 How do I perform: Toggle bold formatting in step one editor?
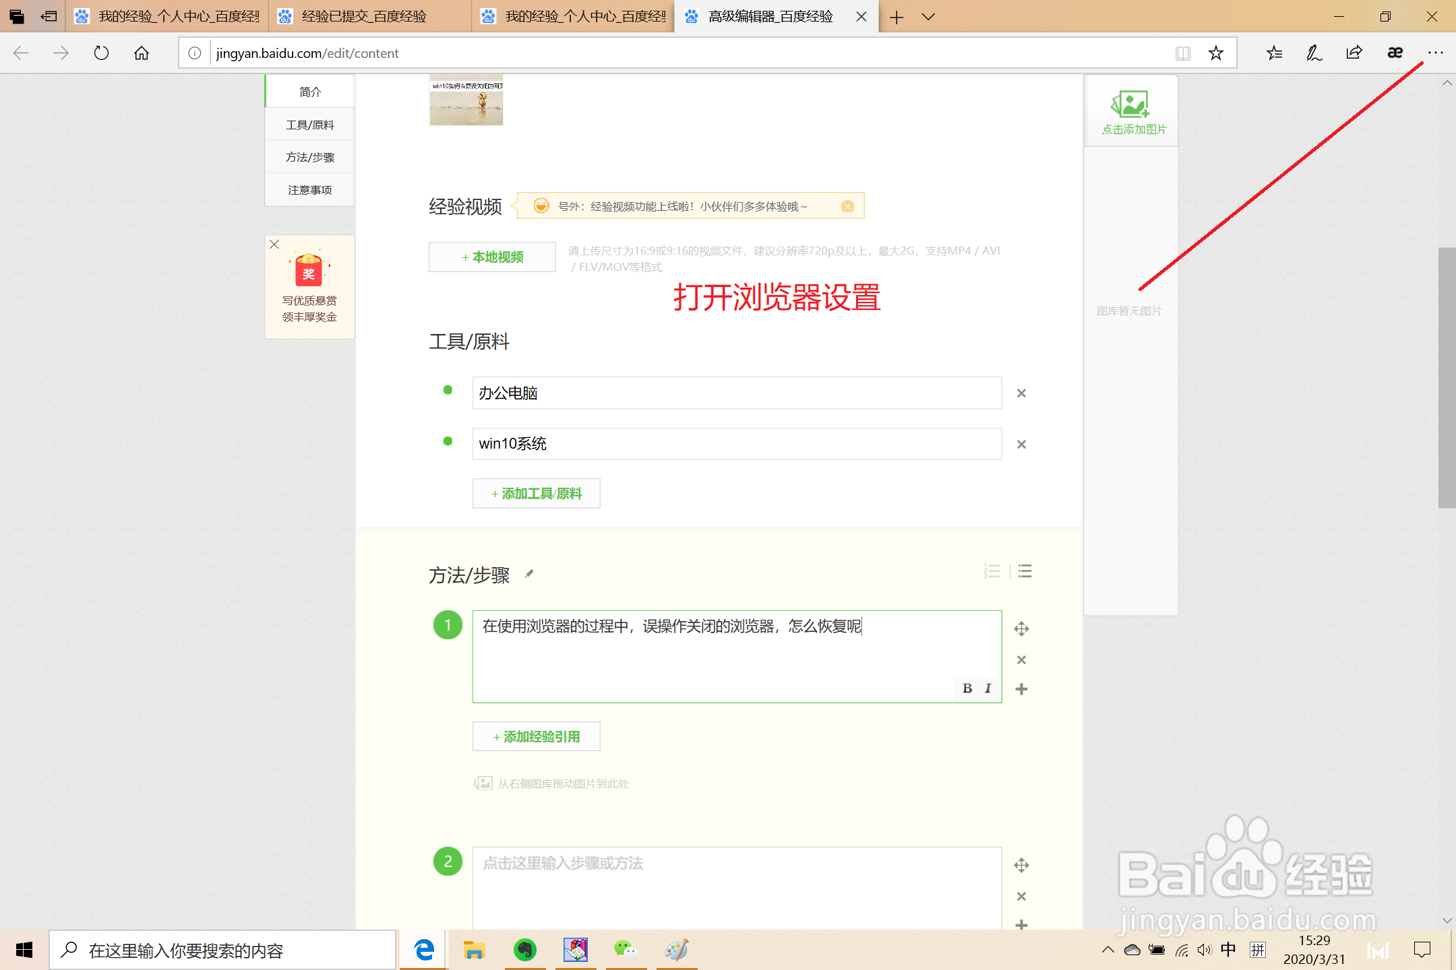[967, 688]
